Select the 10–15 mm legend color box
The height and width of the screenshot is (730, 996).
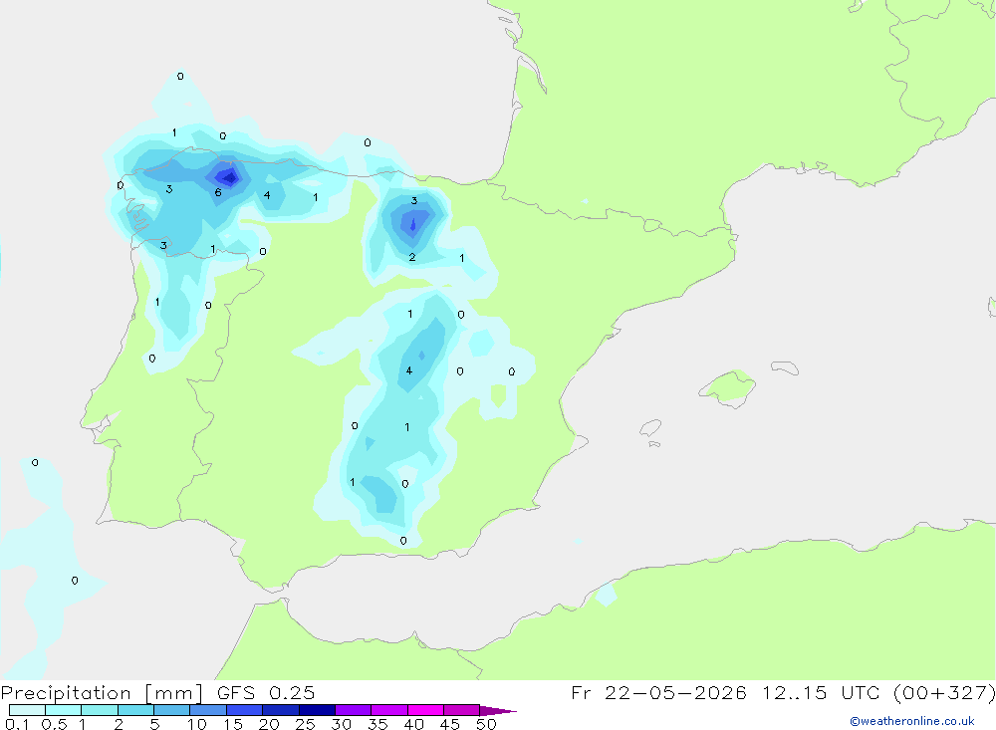(x=208, y=710)
